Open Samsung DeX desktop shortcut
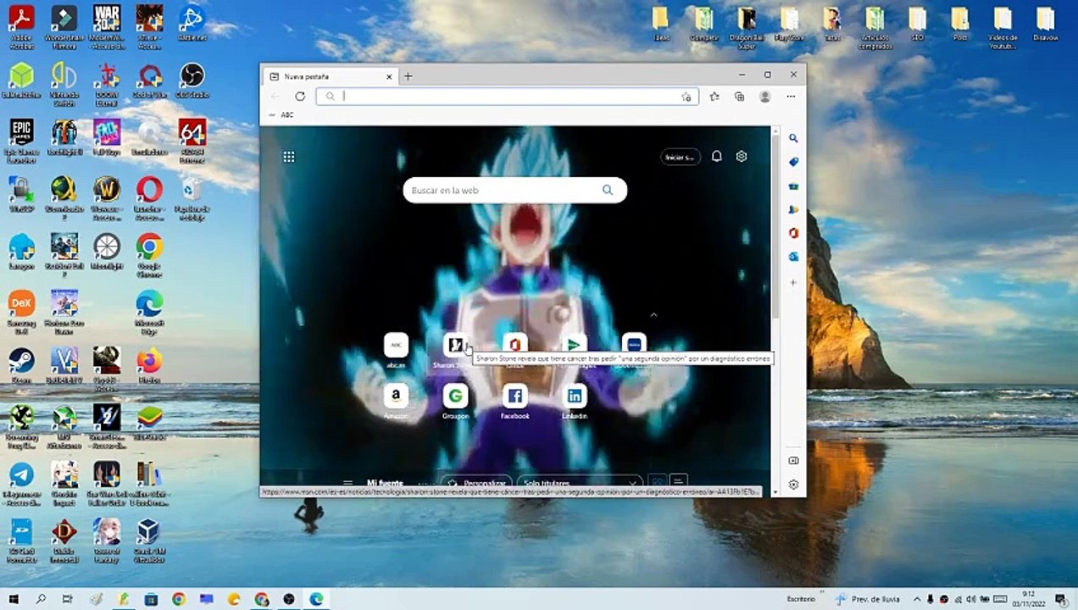Image resolution: width=1078 pixels, height=610 pixels. pyautogui.click(x=21, y=311)
